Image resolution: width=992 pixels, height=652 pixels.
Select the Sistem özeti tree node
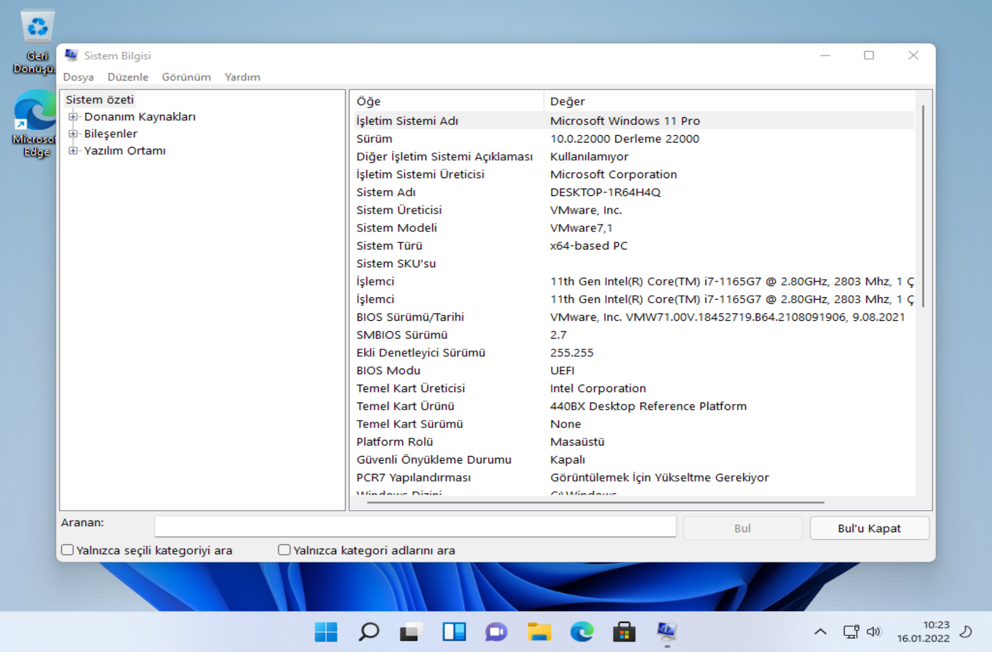click(100, 100)
